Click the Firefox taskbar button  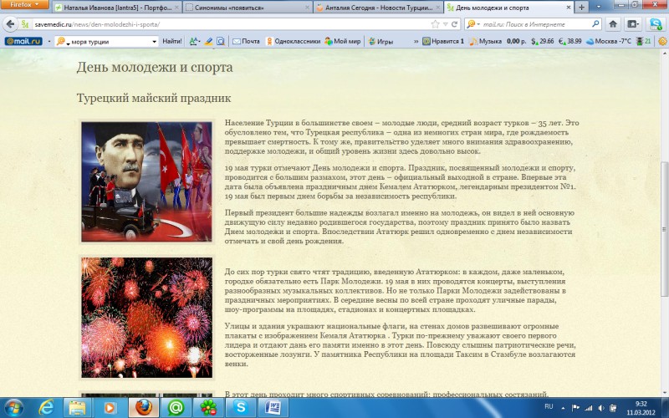click(x=143, y=408)
